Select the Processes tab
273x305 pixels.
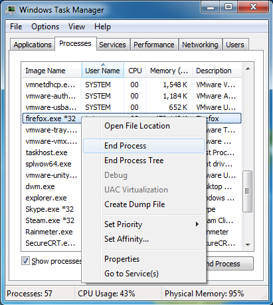[75, 43]
